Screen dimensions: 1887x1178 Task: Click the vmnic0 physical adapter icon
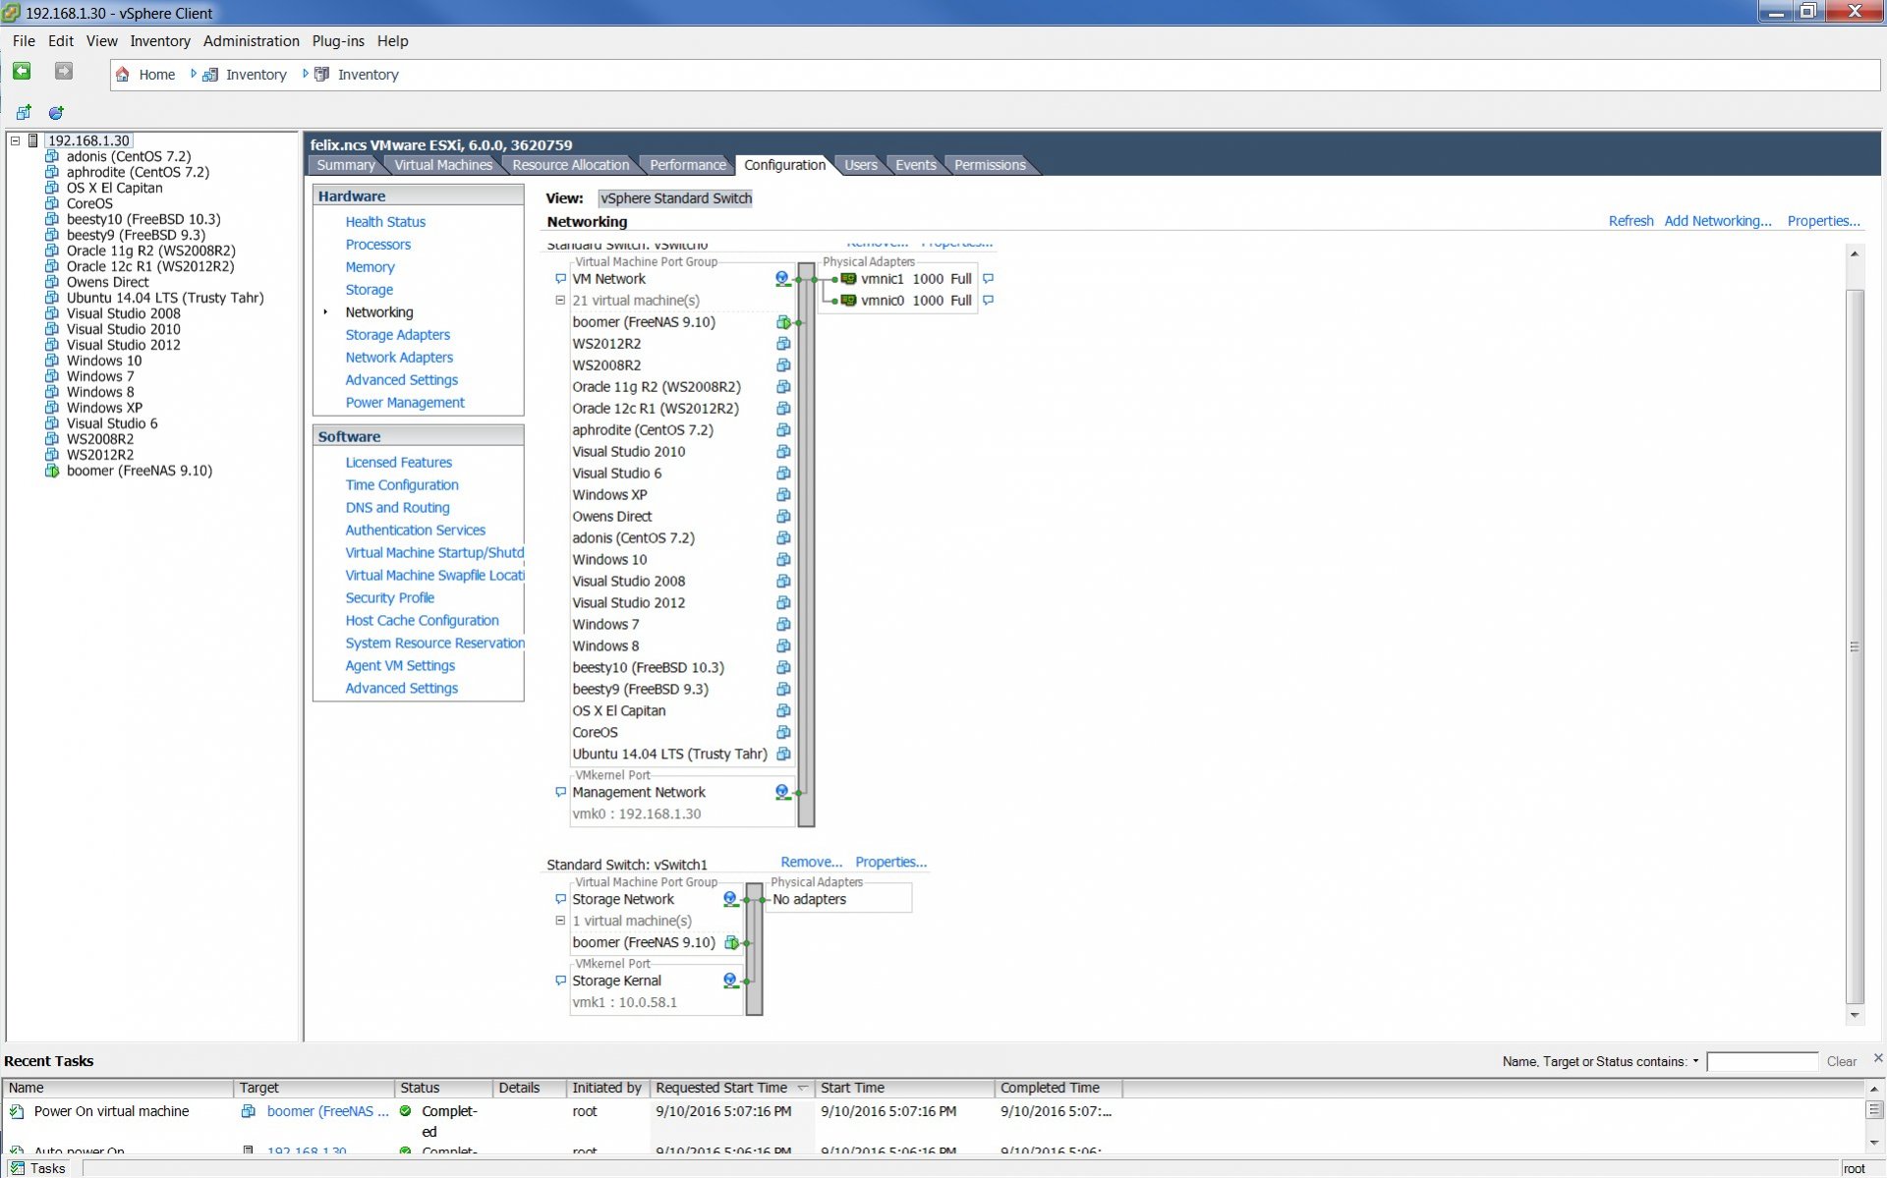pyautogui.click(x=848, y=301)
